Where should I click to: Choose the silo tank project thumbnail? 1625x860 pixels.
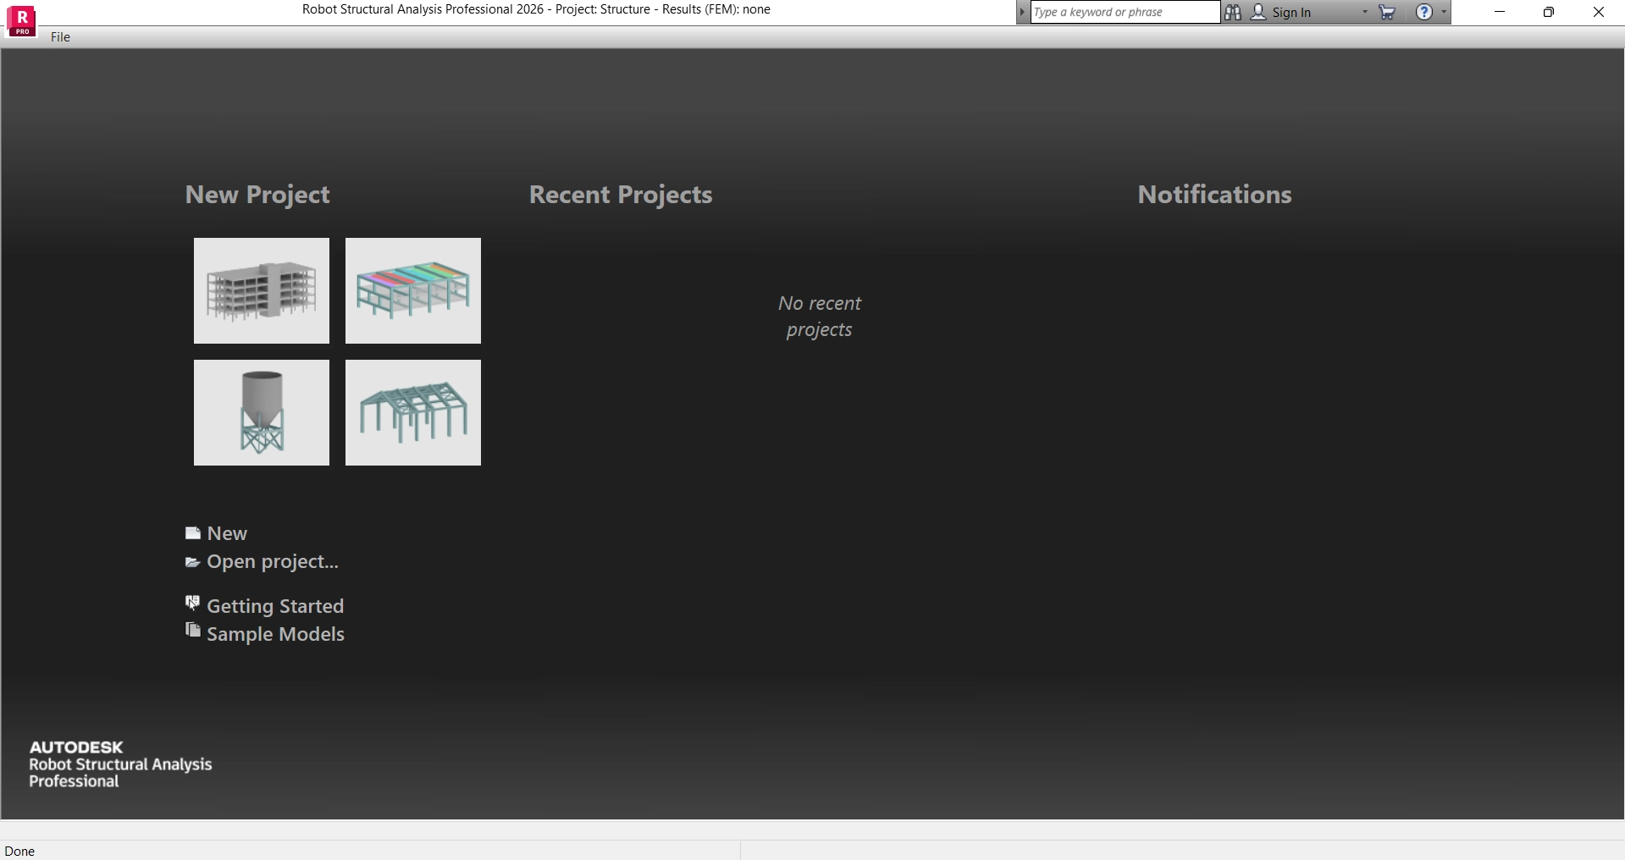click(261, 412)
